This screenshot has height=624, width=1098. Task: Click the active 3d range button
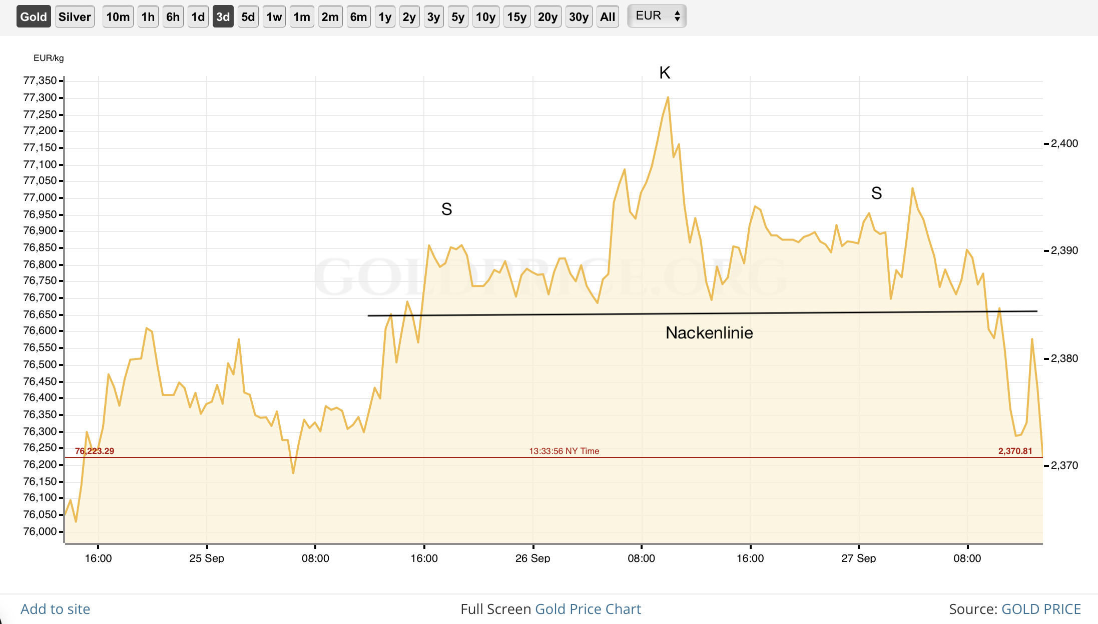coord(223,16)
